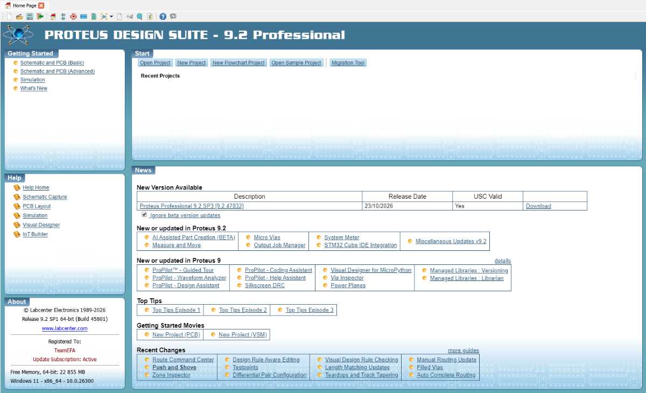Open the Migration Tool button

348,63
